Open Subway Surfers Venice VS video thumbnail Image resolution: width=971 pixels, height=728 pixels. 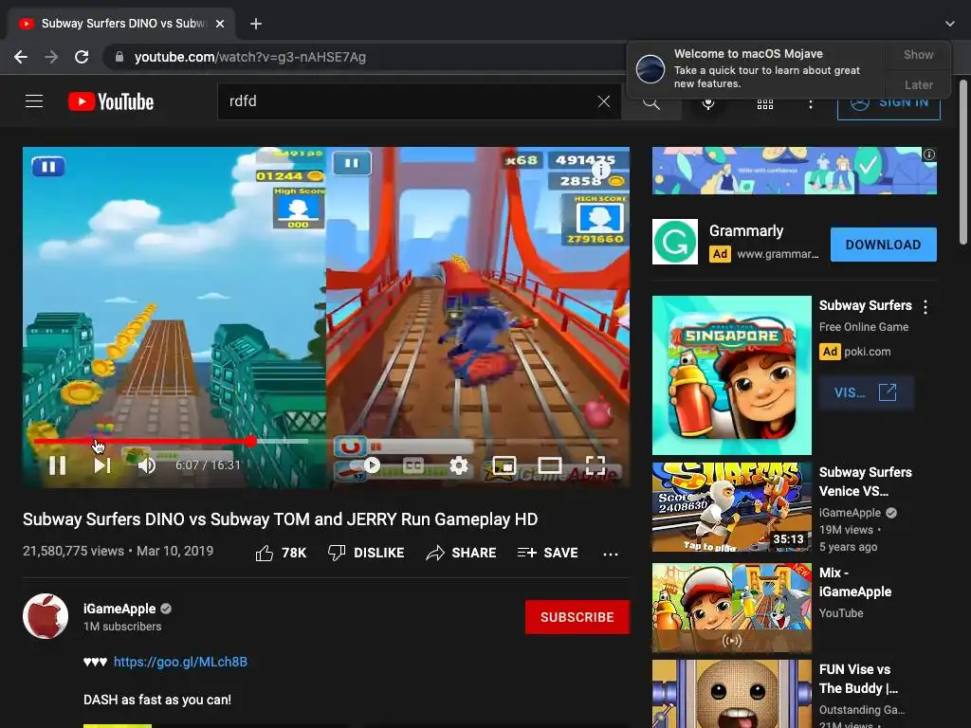(x=731, y=507)
